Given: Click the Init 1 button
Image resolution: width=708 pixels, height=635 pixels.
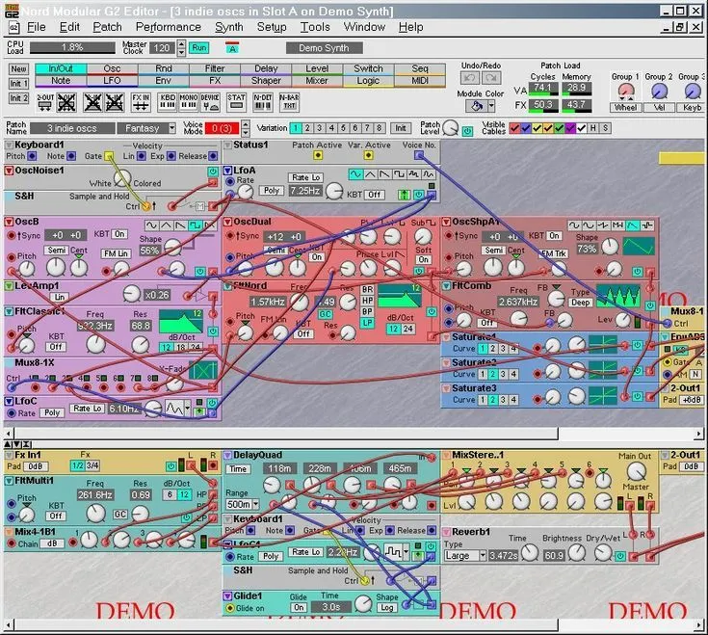Looking at the screenshot, I should [x=18, y=84].
